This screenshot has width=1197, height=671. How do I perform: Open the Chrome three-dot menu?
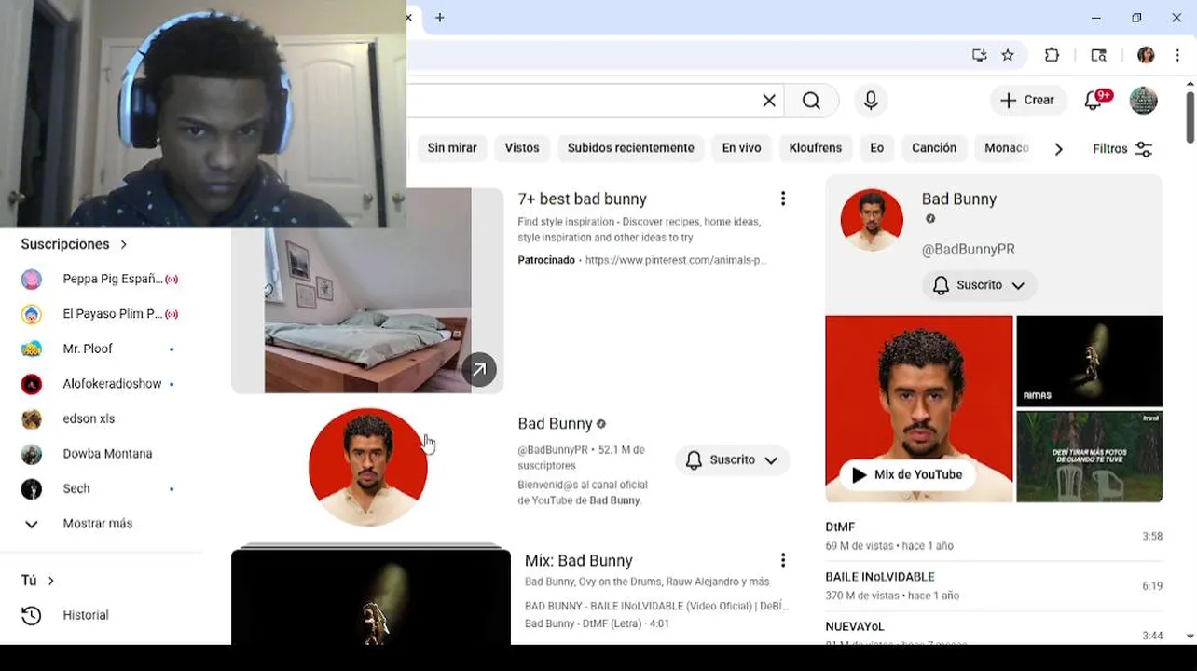point(1177,55)
